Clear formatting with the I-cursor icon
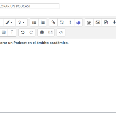 click(12, 32)
